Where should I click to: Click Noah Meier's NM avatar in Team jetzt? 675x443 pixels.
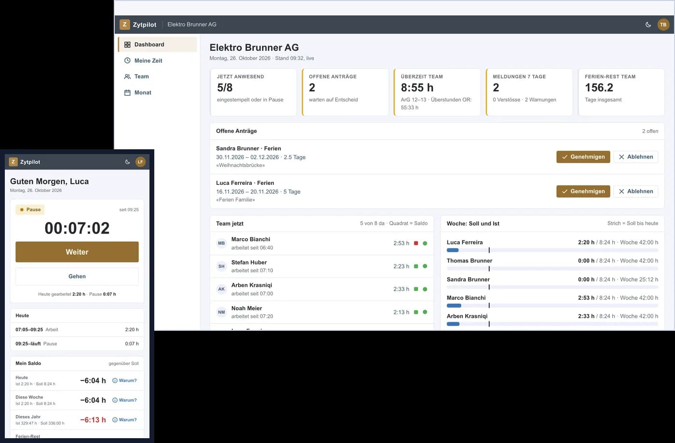pyautogui.click(x=221, y=312)
